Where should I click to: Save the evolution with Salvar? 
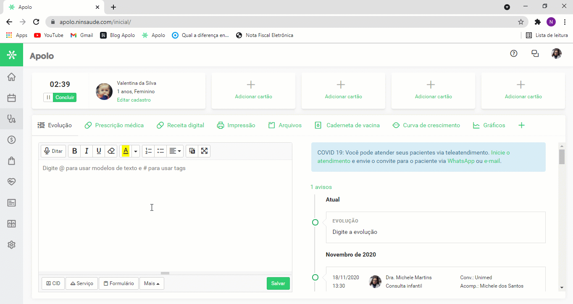coord(278,283)
